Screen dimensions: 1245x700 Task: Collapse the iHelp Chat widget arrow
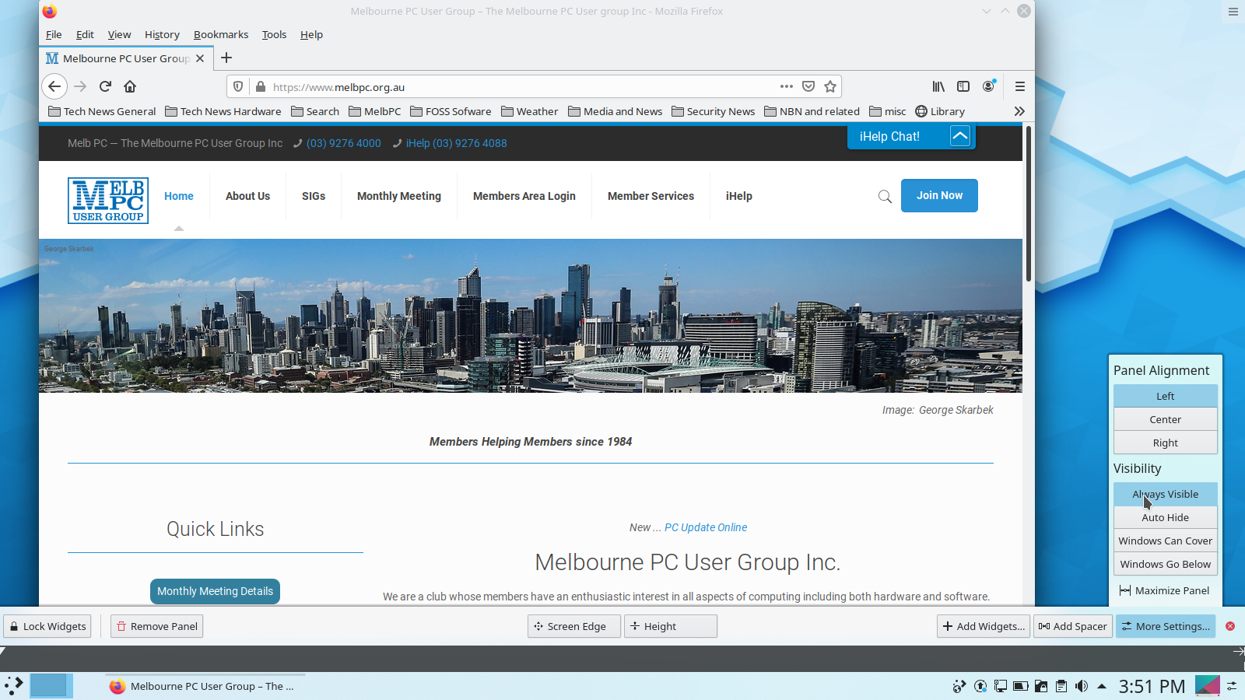coord(960,136)
